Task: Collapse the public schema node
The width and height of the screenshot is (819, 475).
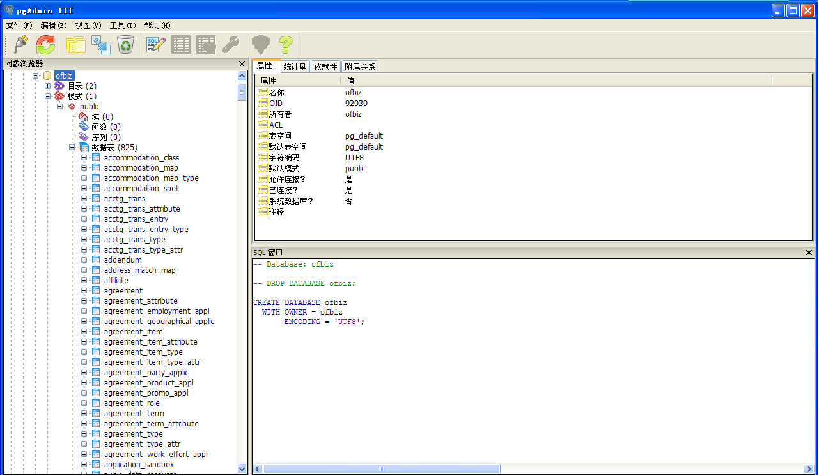Action: pyautogui.click(x=59, y=106)
